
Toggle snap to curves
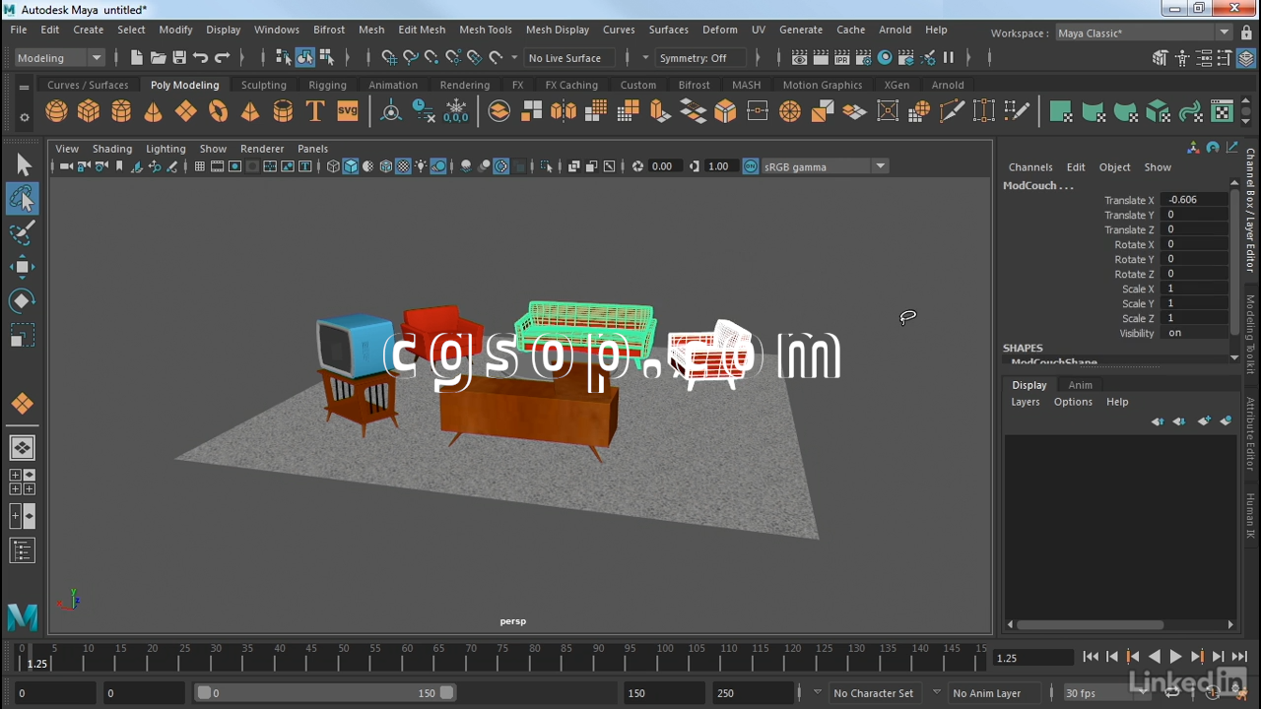pyautogui.click(x=411, y=58)
